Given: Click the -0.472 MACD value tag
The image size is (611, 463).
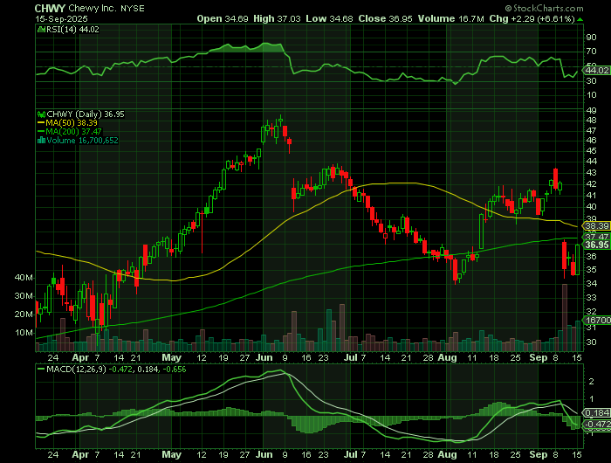Looking at the screenshot, I should 596,424.
